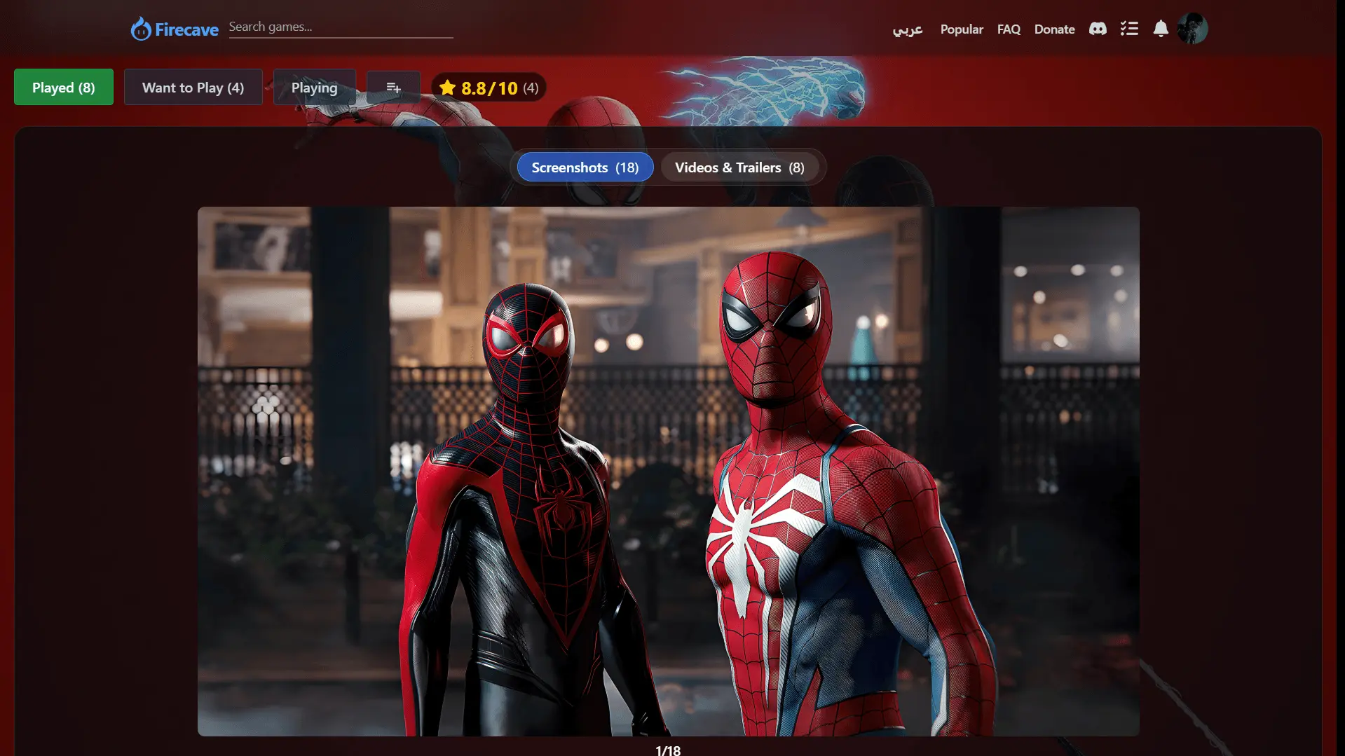Click the 8.8/10 rating score

tap(489, 88)
